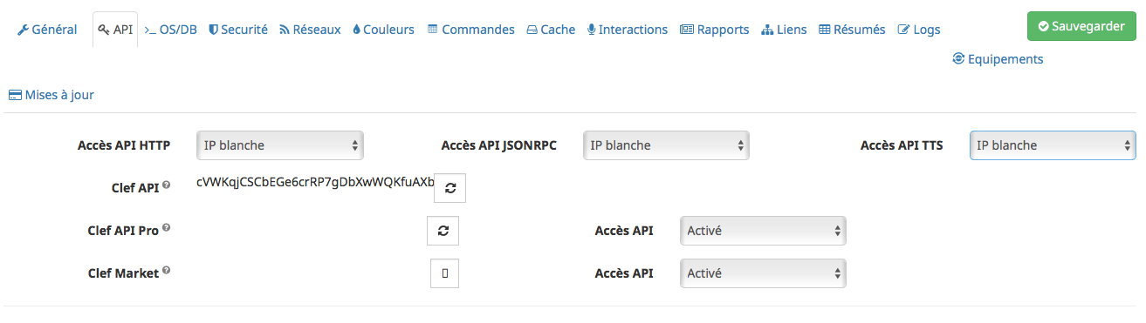Open the Equipements tab
The width and height of the screenshot is (1146, 323).
pyautogui.click(x=998, y=59)
